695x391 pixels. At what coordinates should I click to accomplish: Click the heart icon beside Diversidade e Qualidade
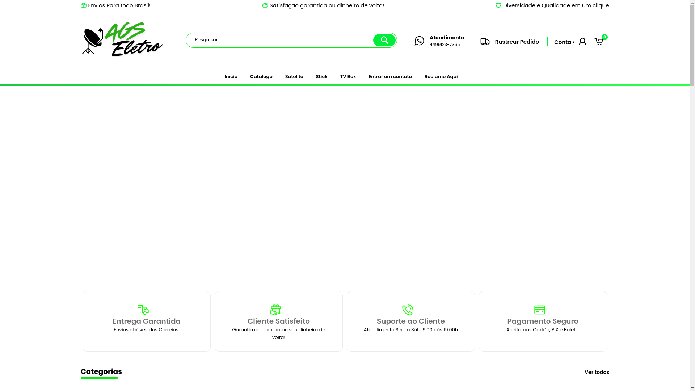pyautogui.click(x=498, y=5)
